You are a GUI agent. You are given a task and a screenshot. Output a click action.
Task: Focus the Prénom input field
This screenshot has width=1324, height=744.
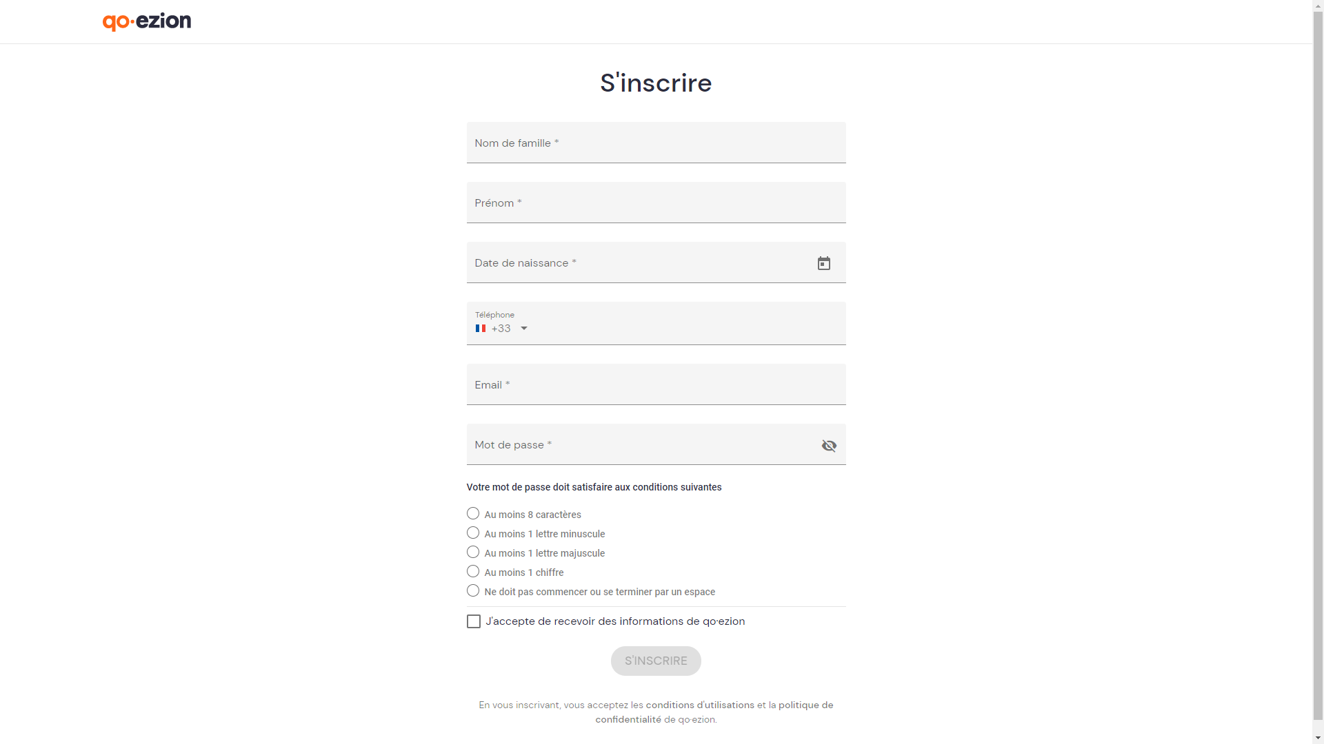click(x=656, y=203)
